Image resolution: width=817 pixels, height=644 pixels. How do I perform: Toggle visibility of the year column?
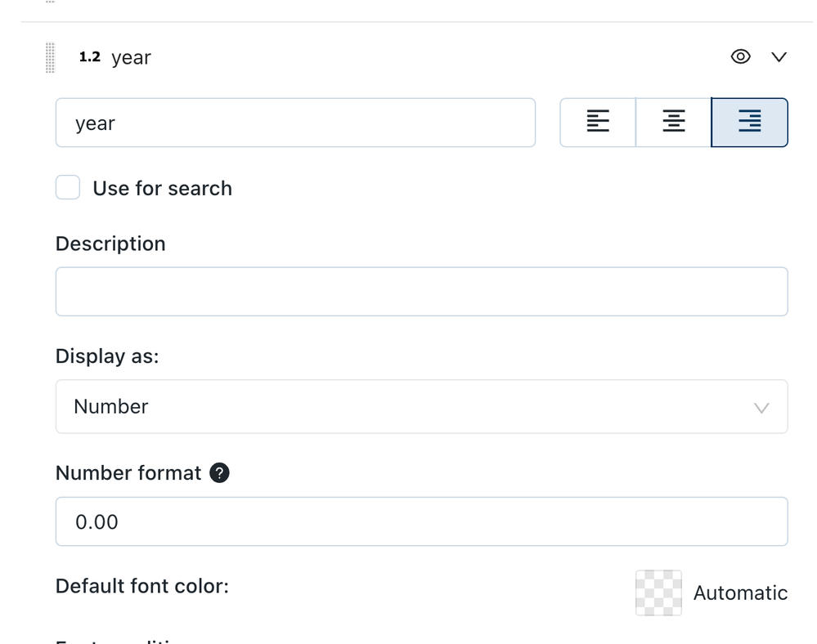click(x=740, y=56)
